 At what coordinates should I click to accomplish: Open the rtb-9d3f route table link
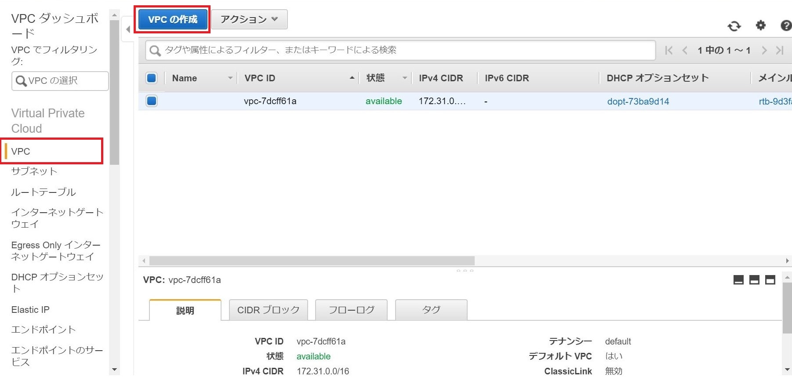775,101
